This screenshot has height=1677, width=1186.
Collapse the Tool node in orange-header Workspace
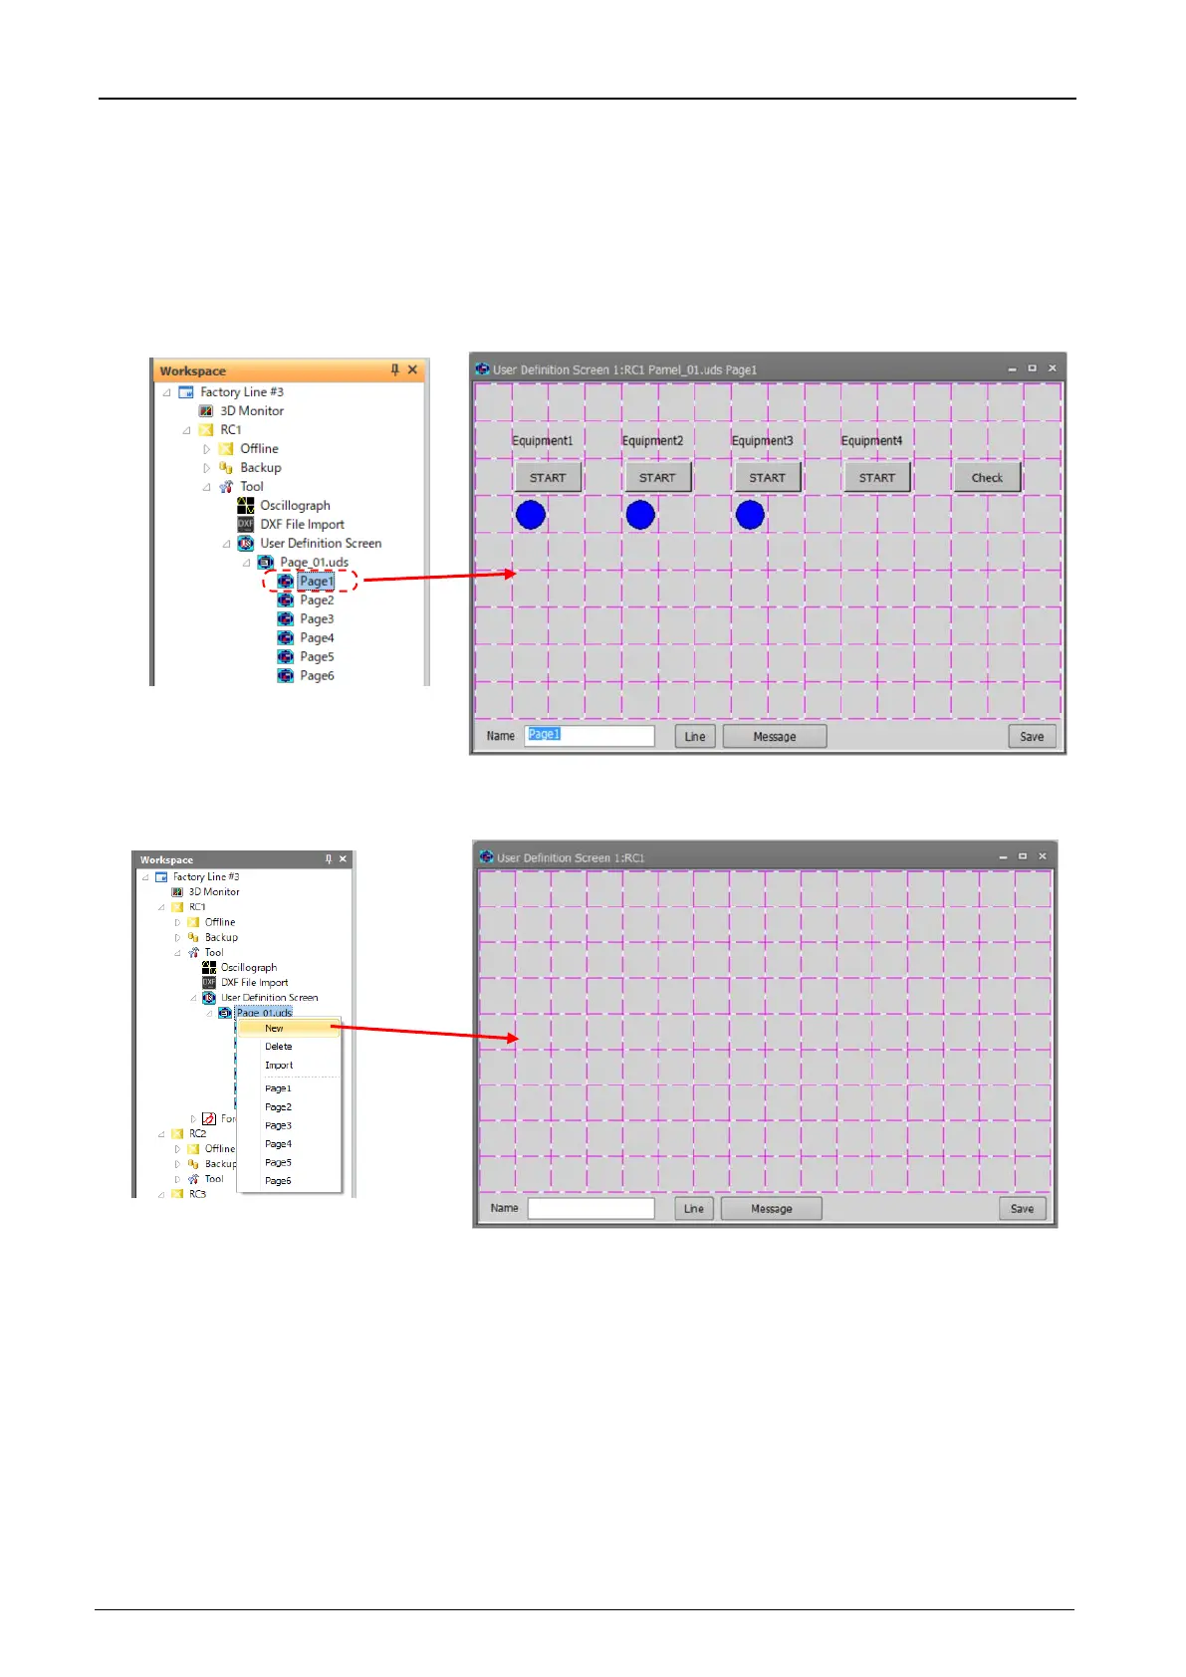click(x=207, y=487)
